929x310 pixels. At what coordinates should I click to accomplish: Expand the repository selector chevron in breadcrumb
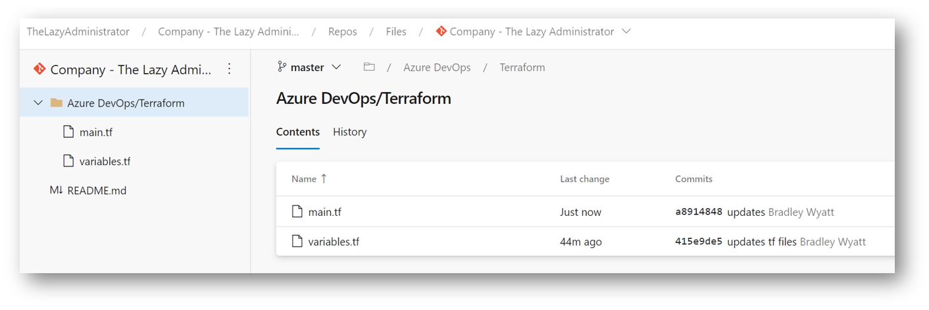pyautogui.click(x=626, y=32)
